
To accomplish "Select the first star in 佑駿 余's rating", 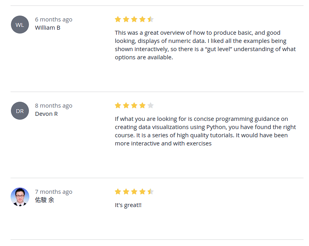I will pyautogui.click(x=118, y=191).
